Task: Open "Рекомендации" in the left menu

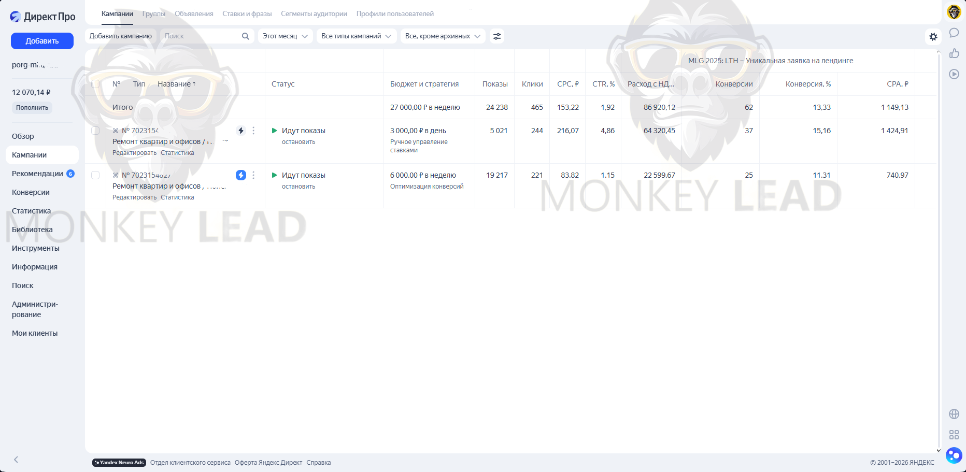Action: (37, 174)
